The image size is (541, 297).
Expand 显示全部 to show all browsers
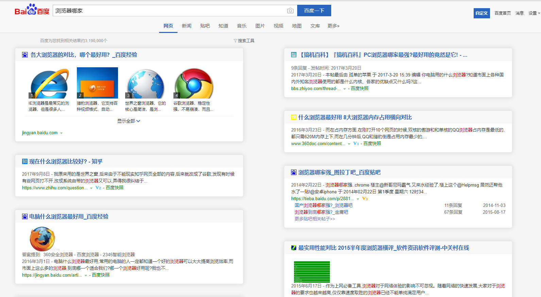129,121
